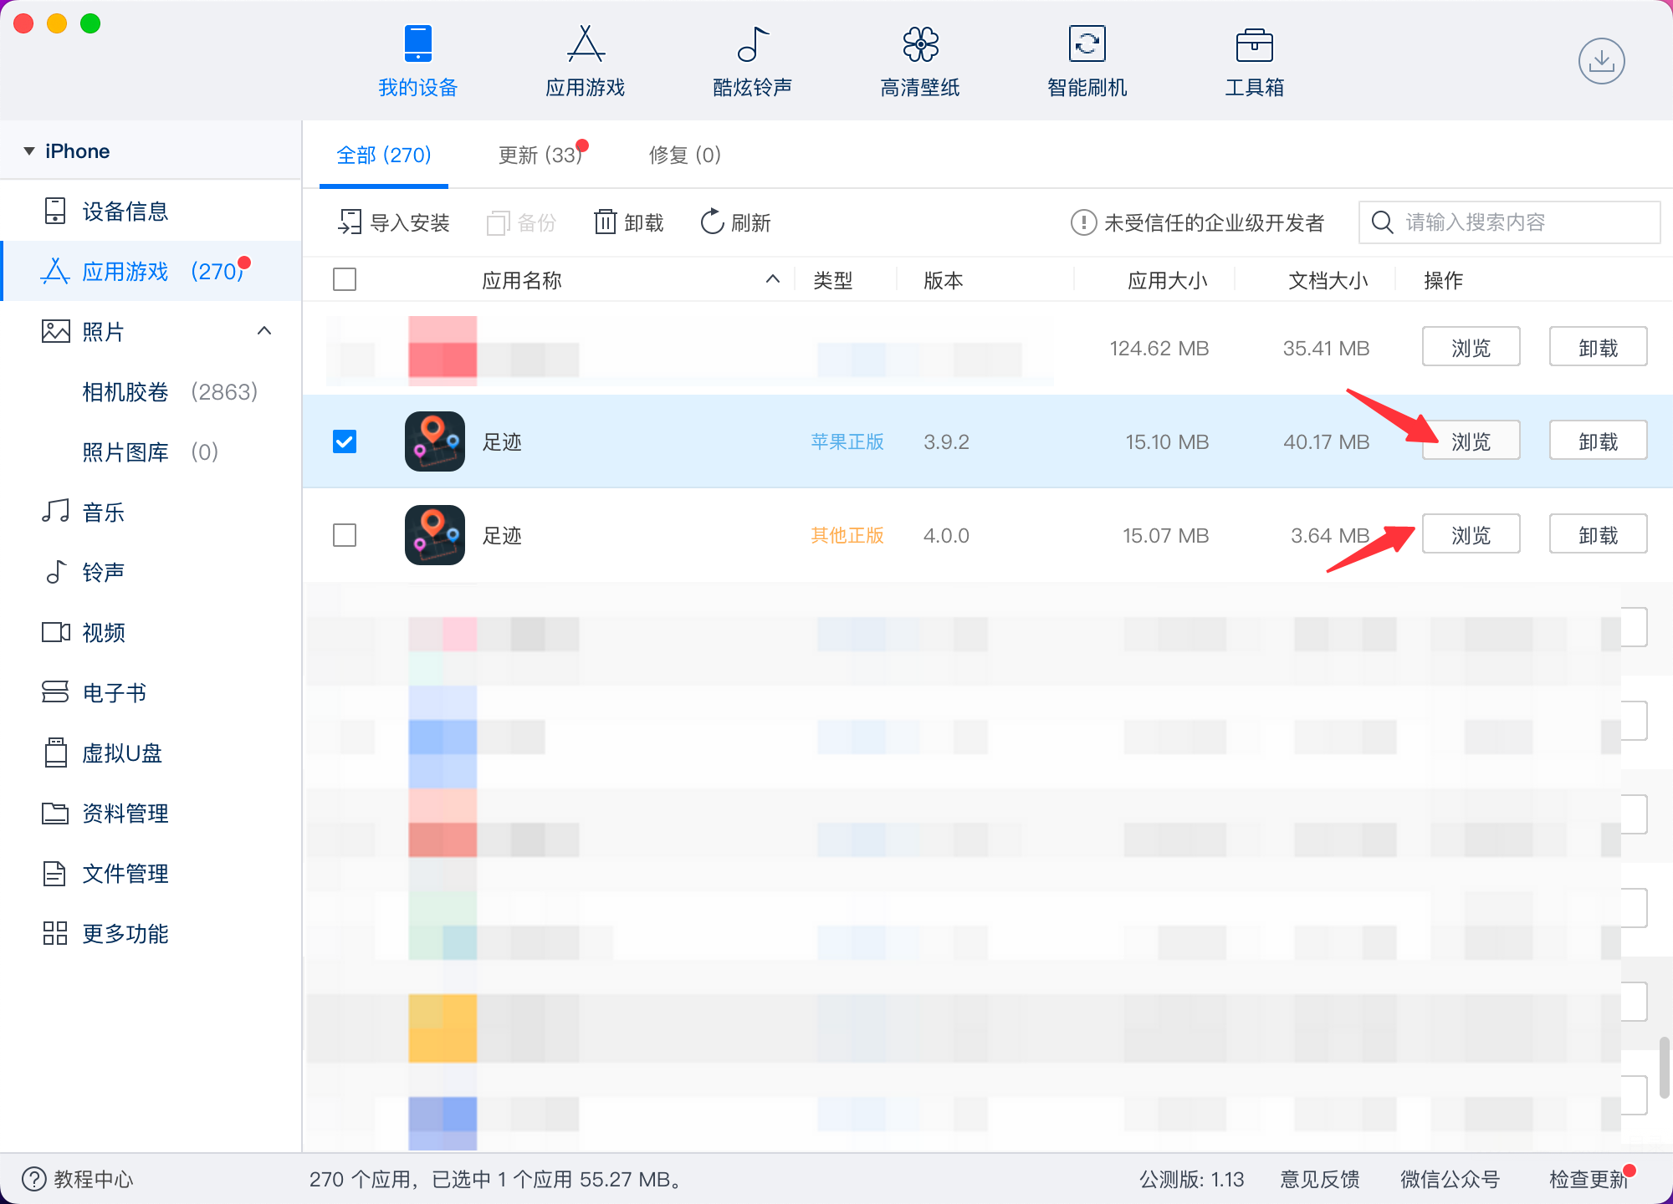Open the 工具箱 toolbox icon
This screenshot has width=1673, height=1204.
click(x=1254, y=44)
